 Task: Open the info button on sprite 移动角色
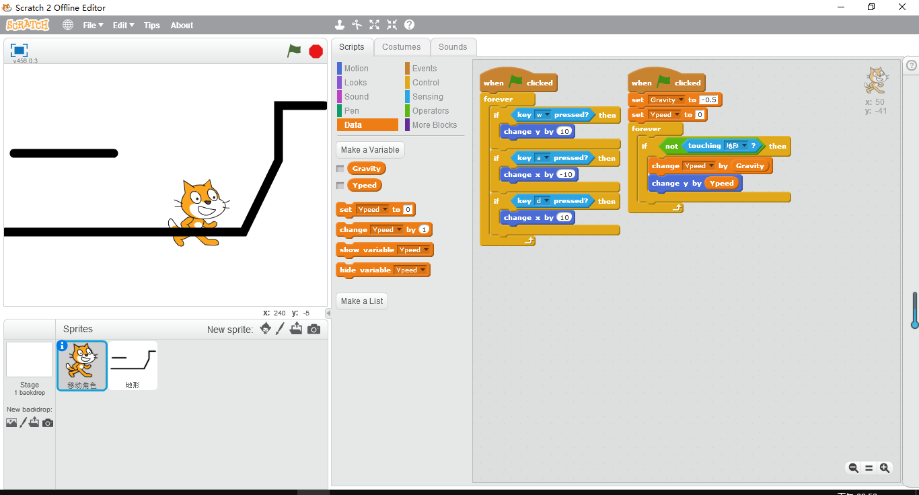pyautogui.click(x=63, y=346)
